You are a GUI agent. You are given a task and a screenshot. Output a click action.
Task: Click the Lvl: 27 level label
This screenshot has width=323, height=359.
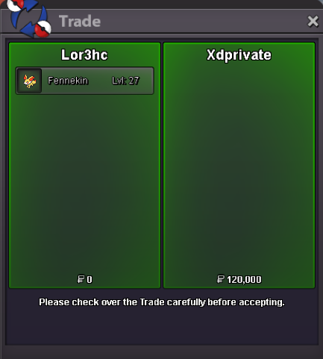[125, 81]
